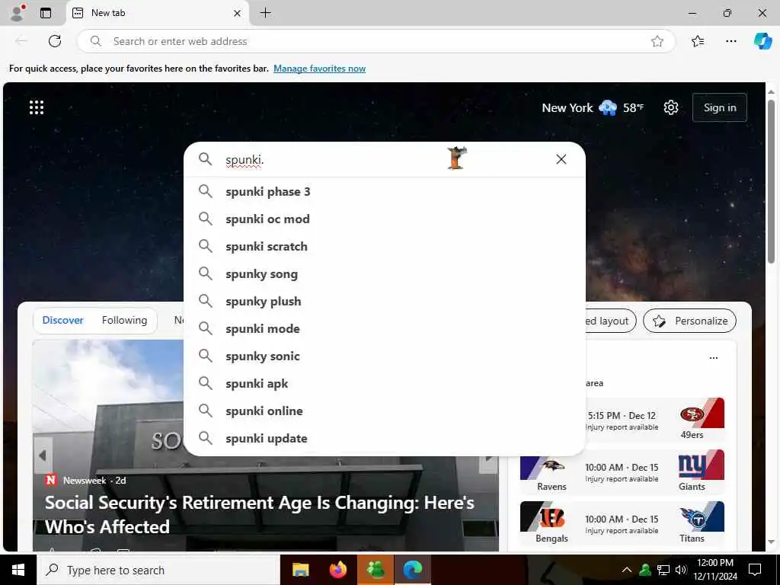Viewport: 780px width, 585px height.
Task: Open the Social Security retirement age headline
Action: tap(260, 514)
